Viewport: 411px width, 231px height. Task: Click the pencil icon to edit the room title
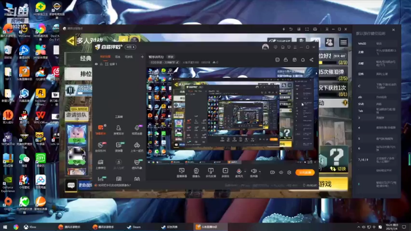tap(177, 62)
